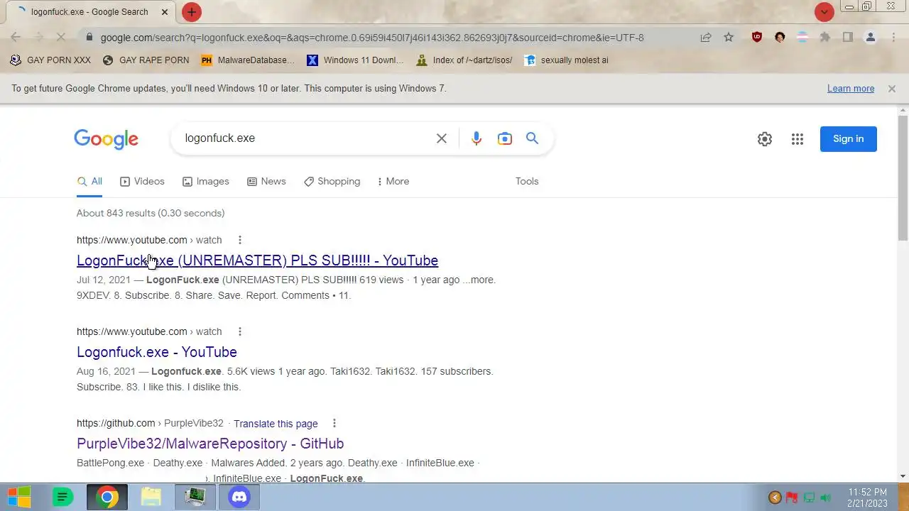Open PurpleVibe32/MalwareRepository - GitHub result
Viewport: 909px width, 511px height.
pyautogui.click(x=210, y=444)
